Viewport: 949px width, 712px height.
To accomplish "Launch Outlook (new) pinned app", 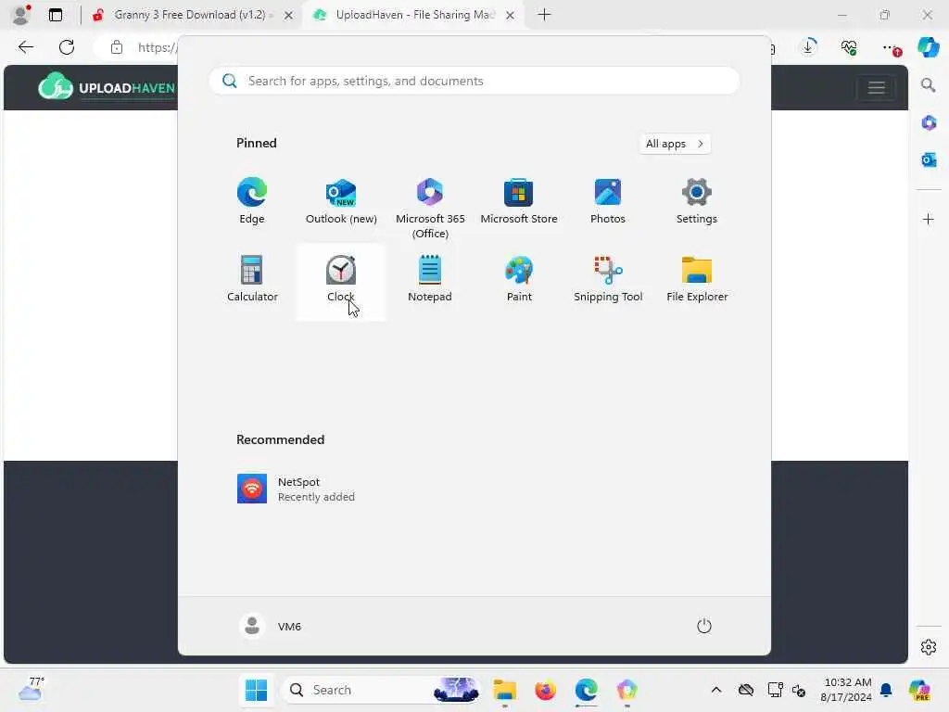I will (341, 201).
